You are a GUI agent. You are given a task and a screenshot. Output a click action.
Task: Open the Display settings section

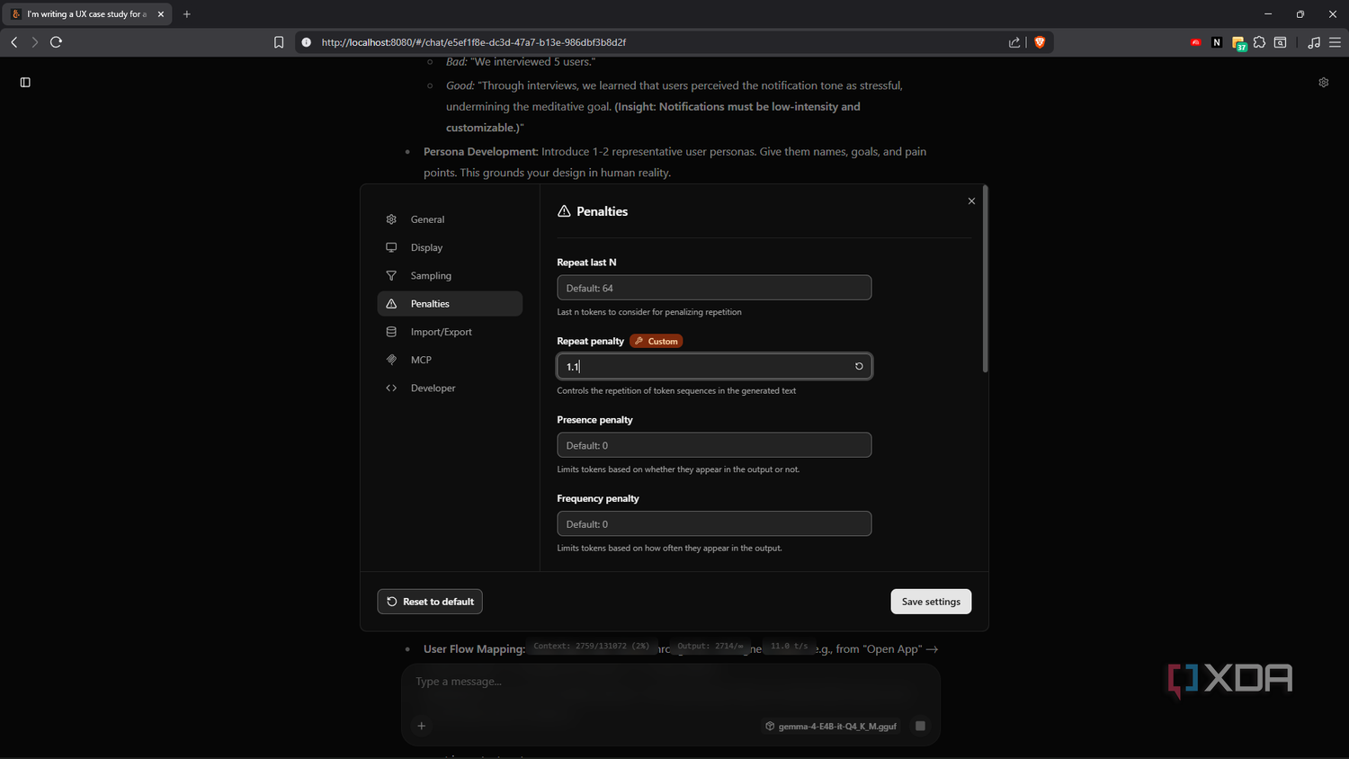(x=450, y=247)
